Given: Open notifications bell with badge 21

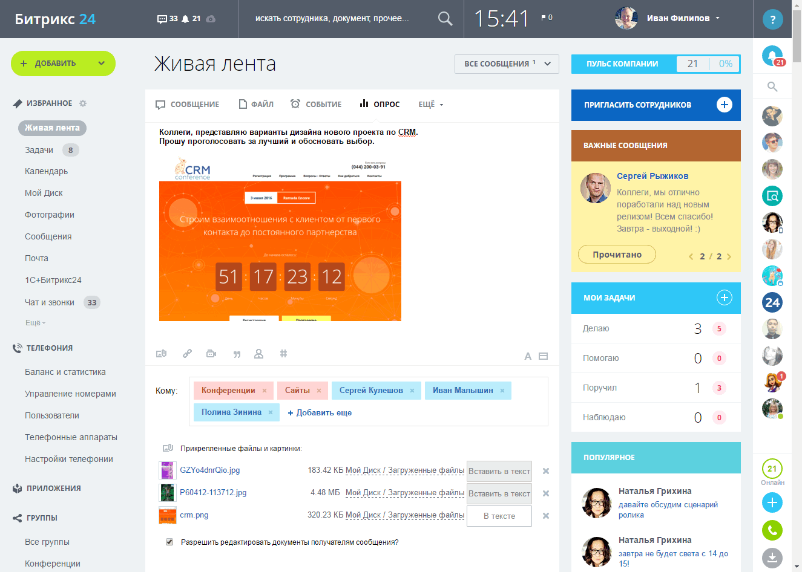Looking at the screenshot, I should (x=772, y=56).
